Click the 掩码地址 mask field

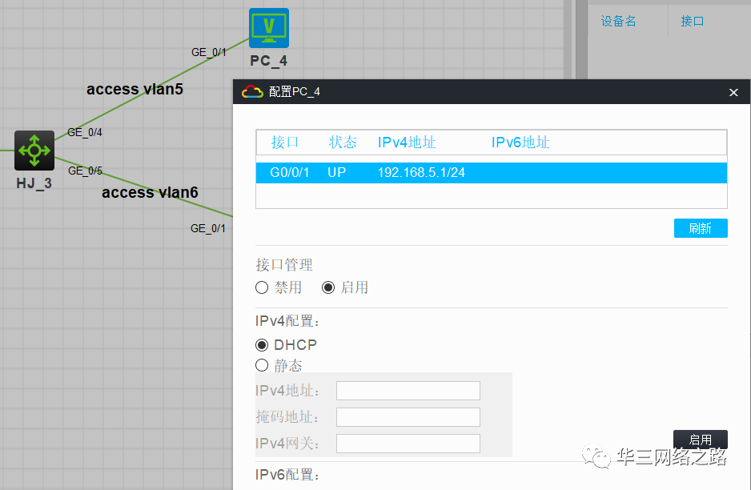pyautogui.click(x=408, y=416)
